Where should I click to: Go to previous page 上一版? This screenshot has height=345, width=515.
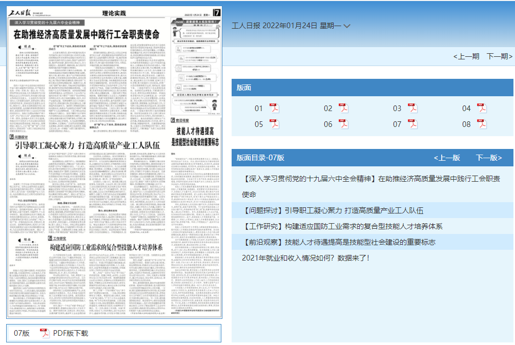pyautogui.click(x=446, y=158)
